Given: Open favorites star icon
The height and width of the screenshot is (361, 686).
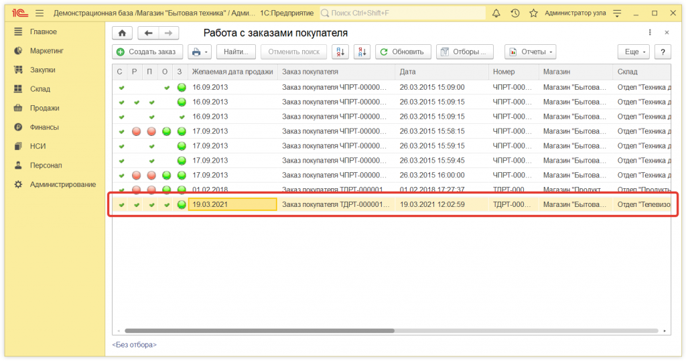Looking at the screenshot, I should tap(533, 13).
